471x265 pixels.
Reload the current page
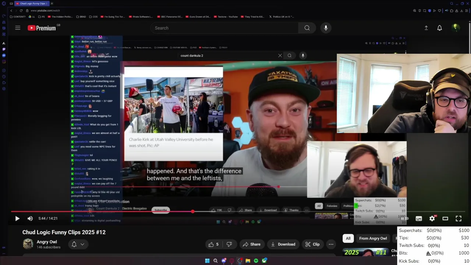21,11
